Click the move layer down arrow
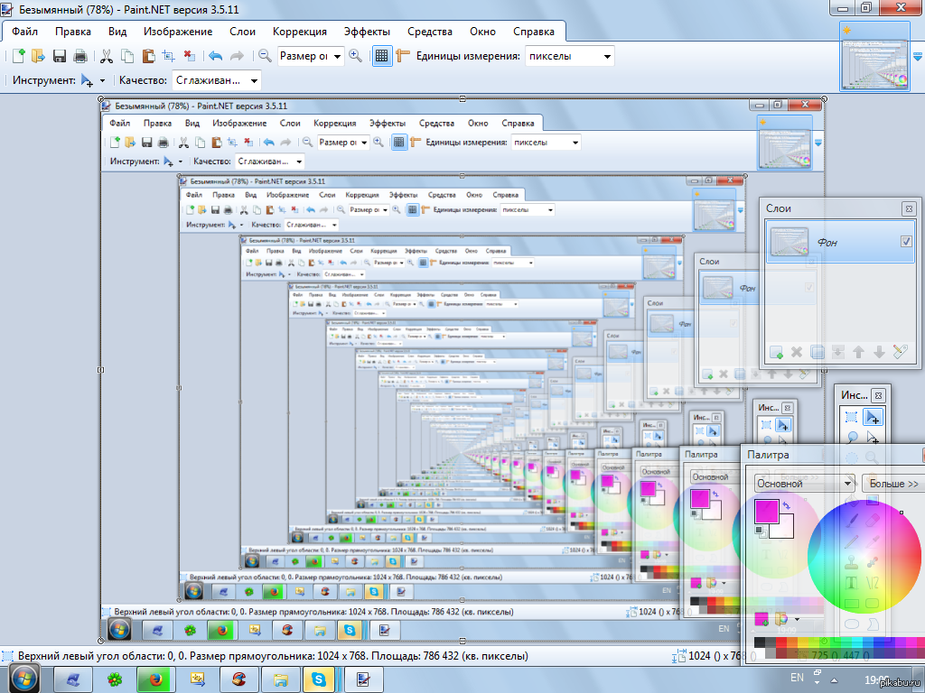The width and height of the screenshot is (925, 693). (x=879, y=353)
